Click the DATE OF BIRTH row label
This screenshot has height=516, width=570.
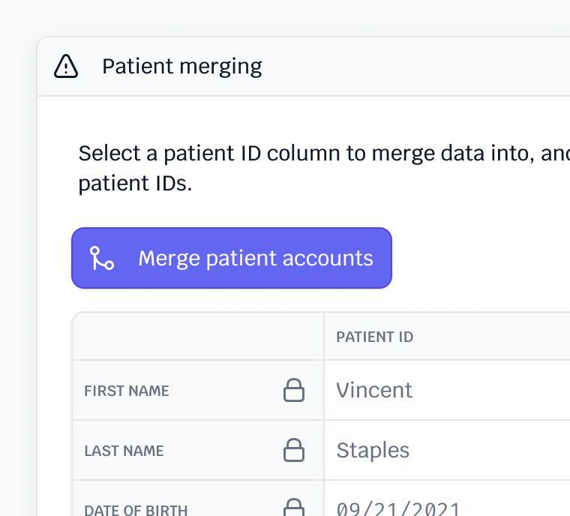pyautogui.click(x=136, y=510)
